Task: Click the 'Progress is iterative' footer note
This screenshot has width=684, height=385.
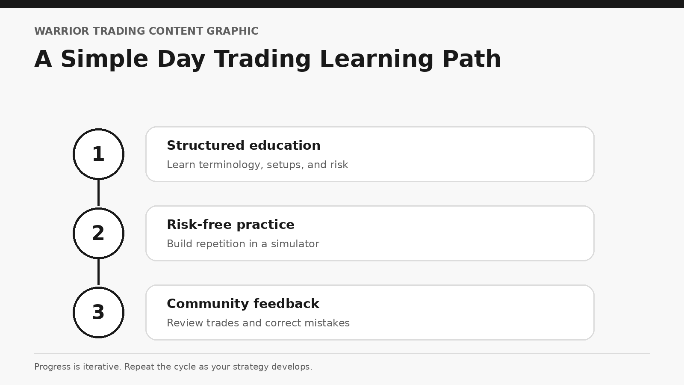Action: point(173,367)
